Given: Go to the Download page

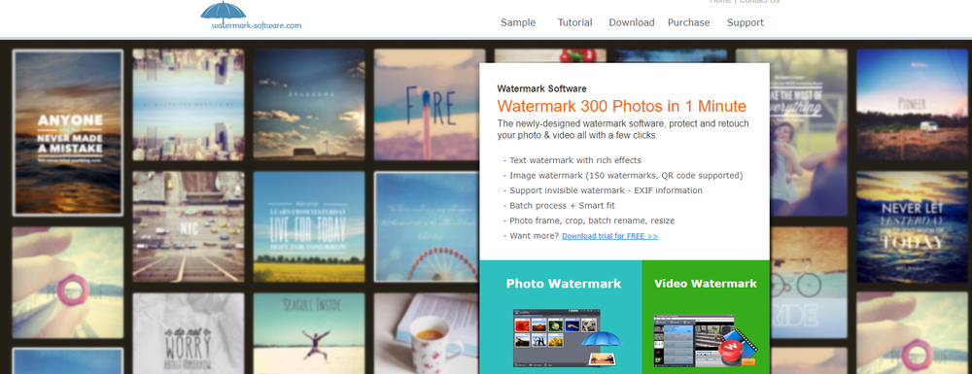Looking at the screenshot, I should click(x=631, y=22).
